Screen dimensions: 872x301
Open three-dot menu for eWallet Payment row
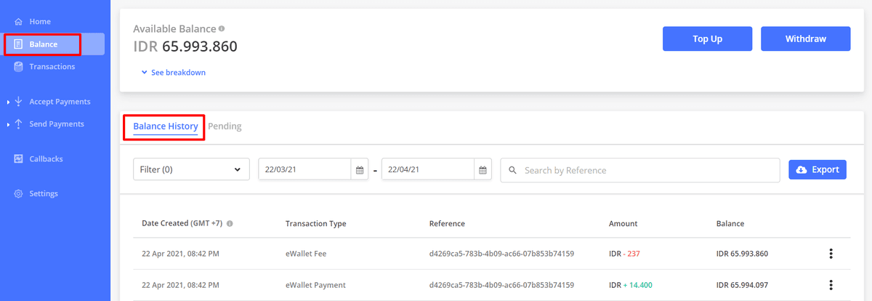(x=831, y=285)
